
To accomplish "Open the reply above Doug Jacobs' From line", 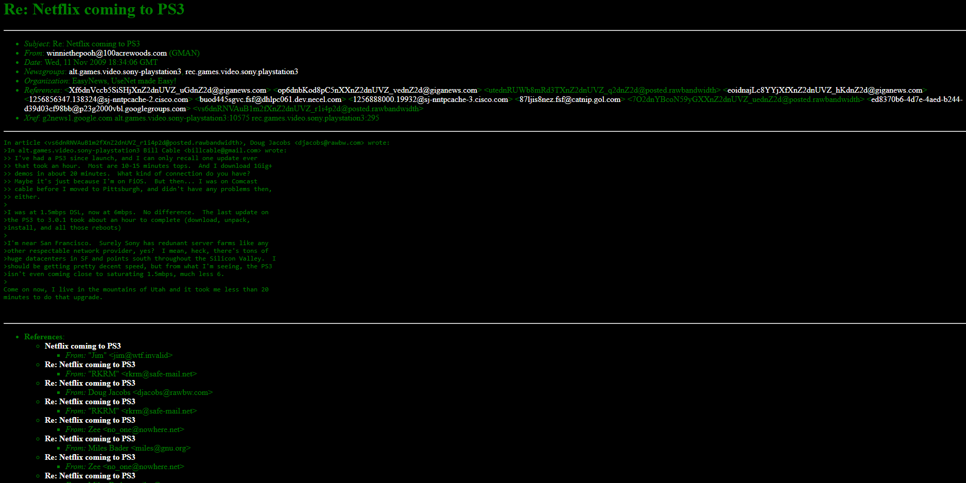I will [x=90, y=383].
